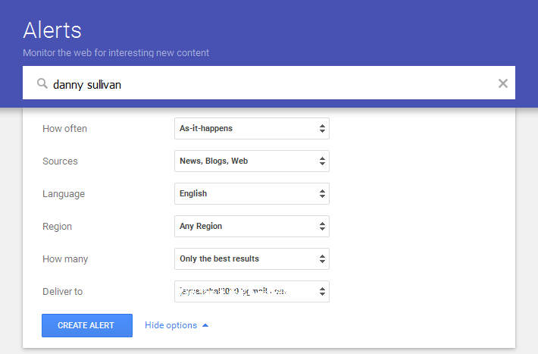Open the 'As-it-happens' frequency dropdown
The image size is (538, 354).
tap(252, 129)
